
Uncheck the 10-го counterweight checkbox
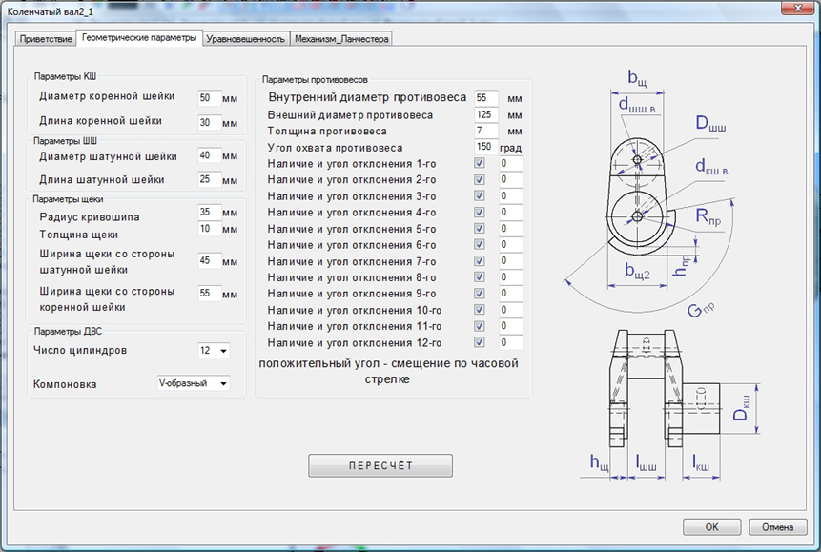pyautogui.click(x=479, y=310)
